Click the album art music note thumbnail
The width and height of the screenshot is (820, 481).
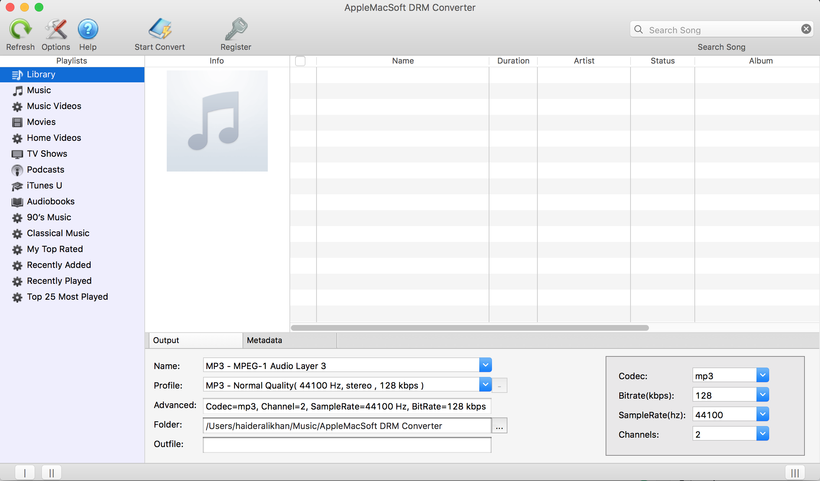(x=217, y=121)
